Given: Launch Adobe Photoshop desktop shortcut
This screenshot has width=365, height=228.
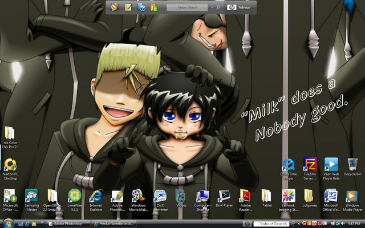Looking at the screenshot, I should point(117,200).
